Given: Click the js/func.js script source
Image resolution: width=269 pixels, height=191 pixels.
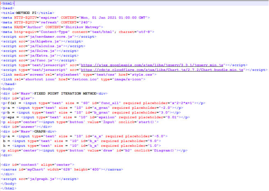Looking at the screenshot, I should (x=41, y=60).
